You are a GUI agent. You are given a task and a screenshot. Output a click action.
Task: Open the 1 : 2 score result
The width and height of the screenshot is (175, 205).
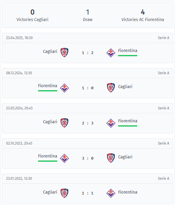87,53
